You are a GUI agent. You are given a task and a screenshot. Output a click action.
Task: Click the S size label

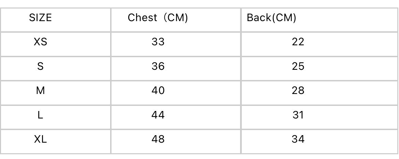40,66
